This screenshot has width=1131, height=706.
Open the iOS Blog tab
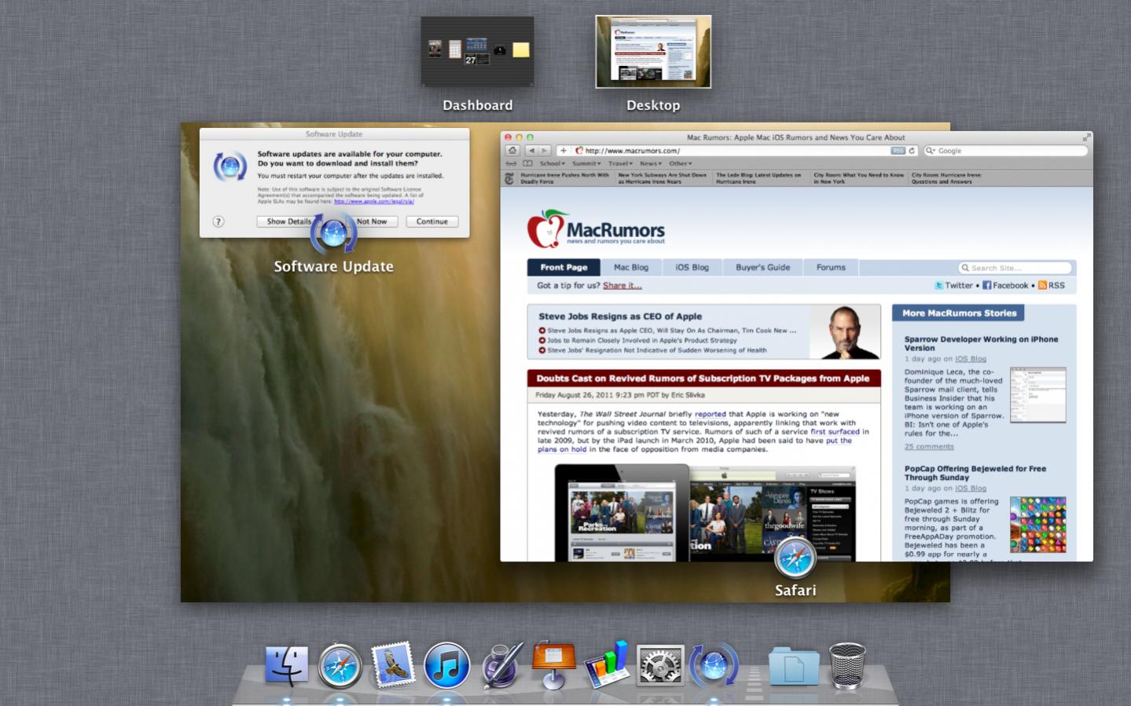coord(692,268)
